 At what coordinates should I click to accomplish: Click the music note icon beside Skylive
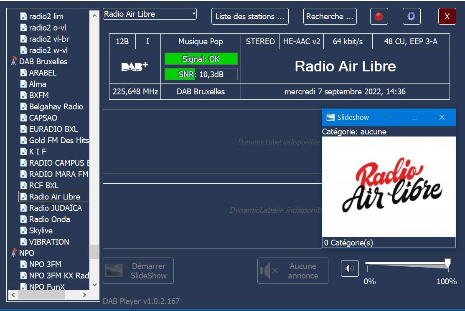click(x=23, y=230)
